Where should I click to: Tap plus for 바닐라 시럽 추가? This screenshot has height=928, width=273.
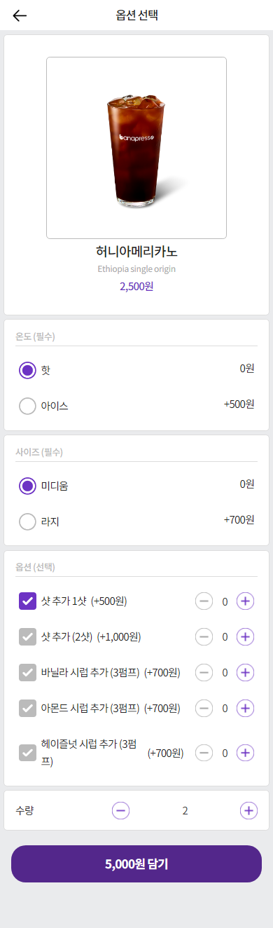pyautogui.click(x=245, y=672)
